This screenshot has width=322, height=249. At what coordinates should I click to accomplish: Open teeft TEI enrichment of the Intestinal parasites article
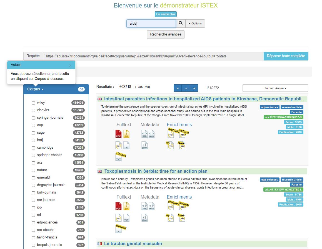point(182,145)
